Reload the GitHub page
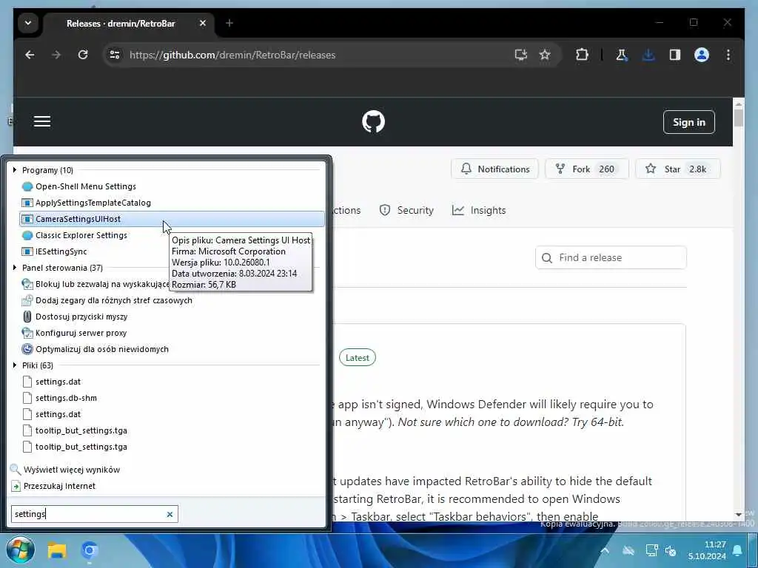758x568 pixels. coord(83,55)
